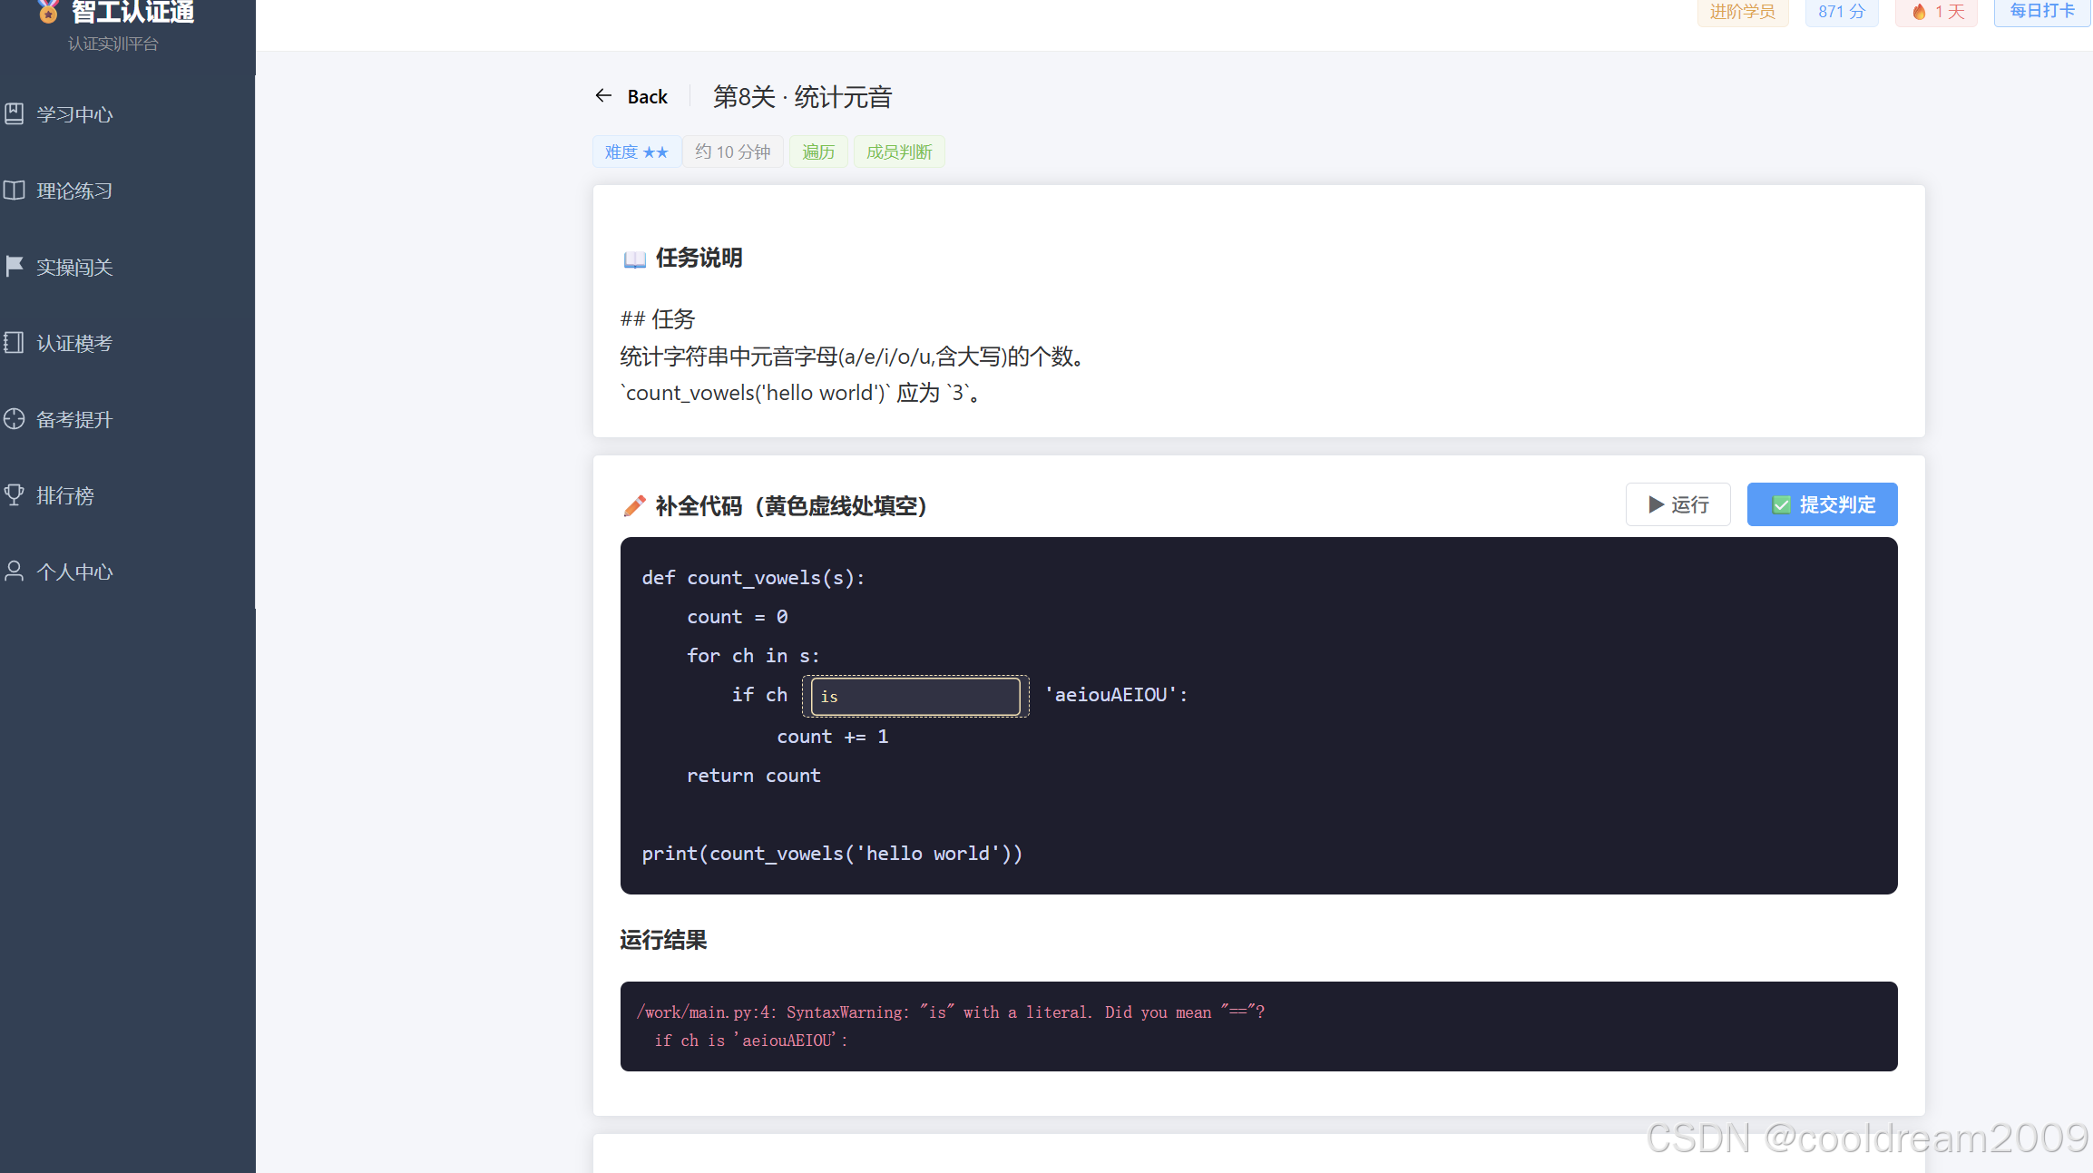Click the book emoji beside 任务说明
2093x1173 pixels.
[634, 259]
